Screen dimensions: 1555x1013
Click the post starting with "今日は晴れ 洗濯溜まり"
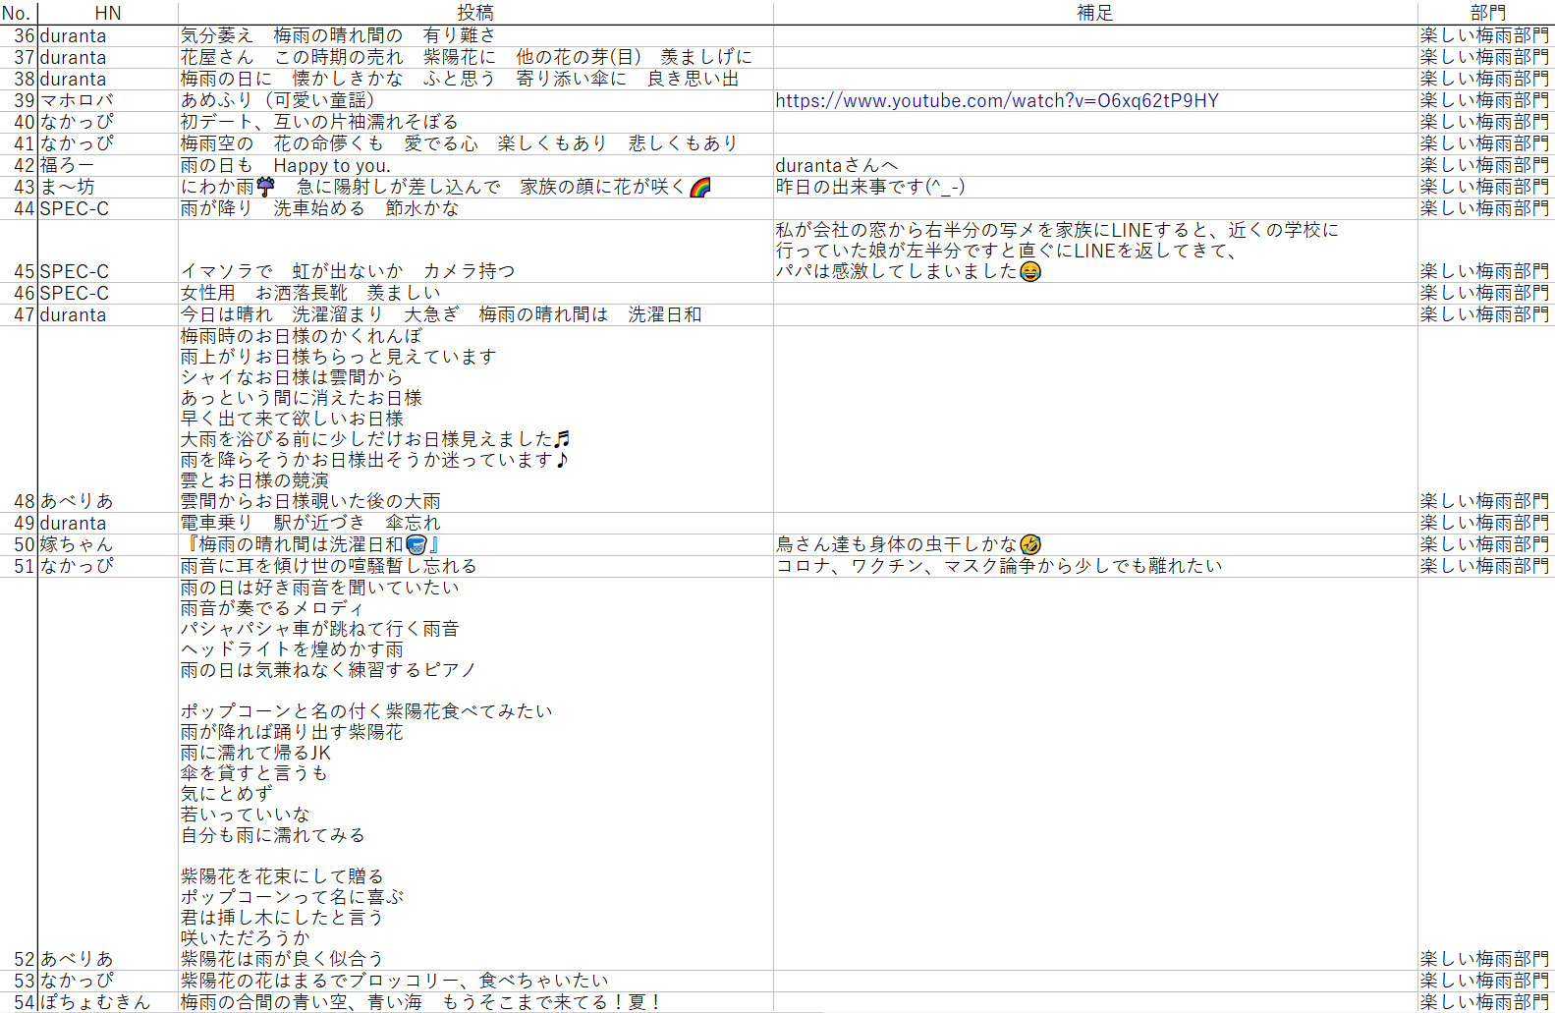click(x=441, y=314)
